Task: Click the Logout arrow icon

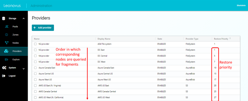Action: (x=4, y=76)
